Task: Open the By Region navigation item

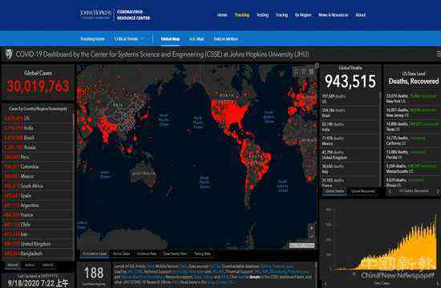Action: tap(303, 15)
